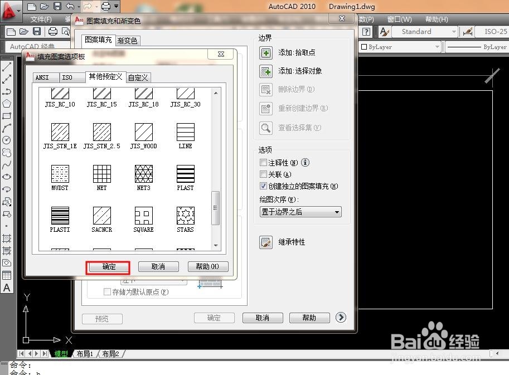The width and height of the screenshot is (509, 375).
Task: Click the Plot printer icon in standard toolbar
Action: [53, 31]
